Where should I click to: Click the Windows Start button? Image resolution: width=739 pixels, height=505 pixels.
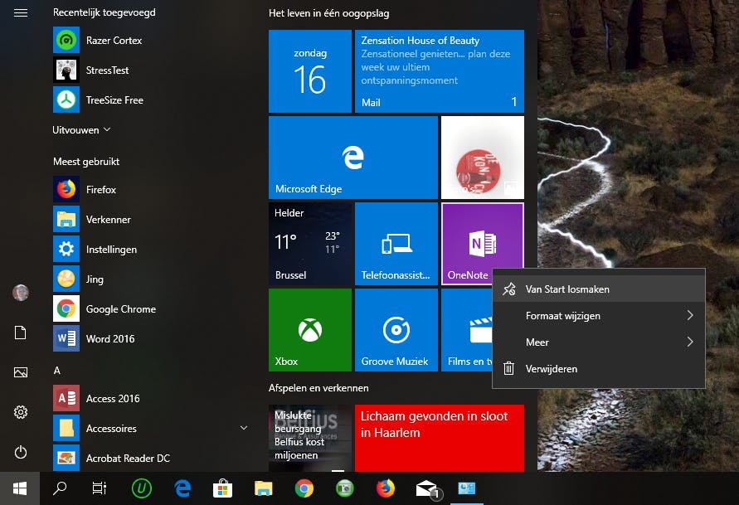click(20, 488)
